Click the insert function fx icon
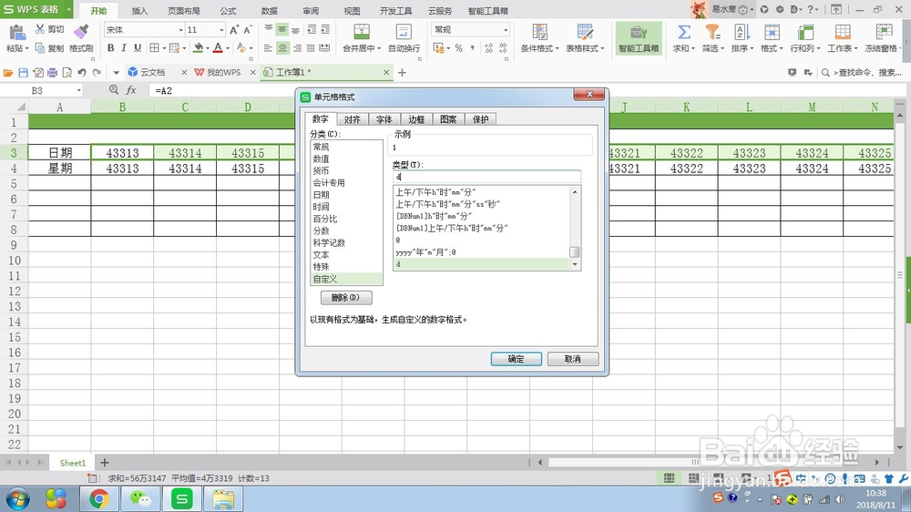The image size is (911, 512). pyautogui.click(x=131, y=90)
